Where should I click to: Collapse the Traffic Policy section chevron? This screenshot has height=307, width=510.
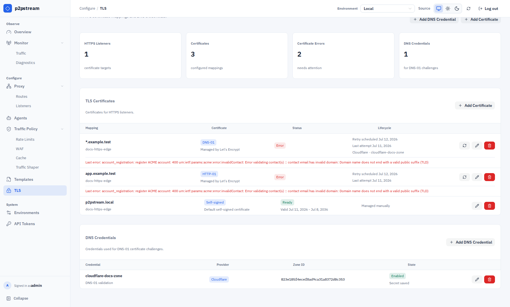[62, 129]
